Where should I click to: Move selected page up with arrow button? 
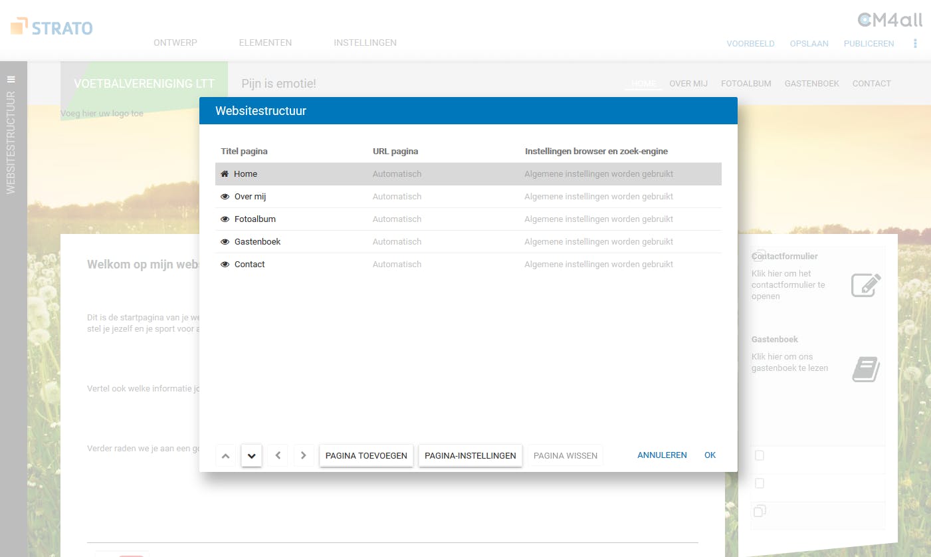226,456
